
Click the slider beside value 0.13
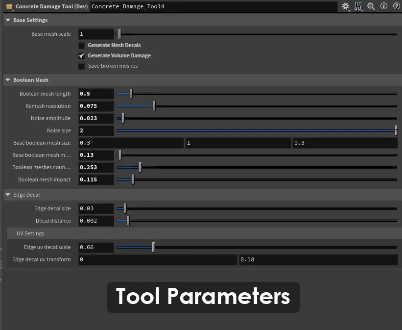pos(257,155)
